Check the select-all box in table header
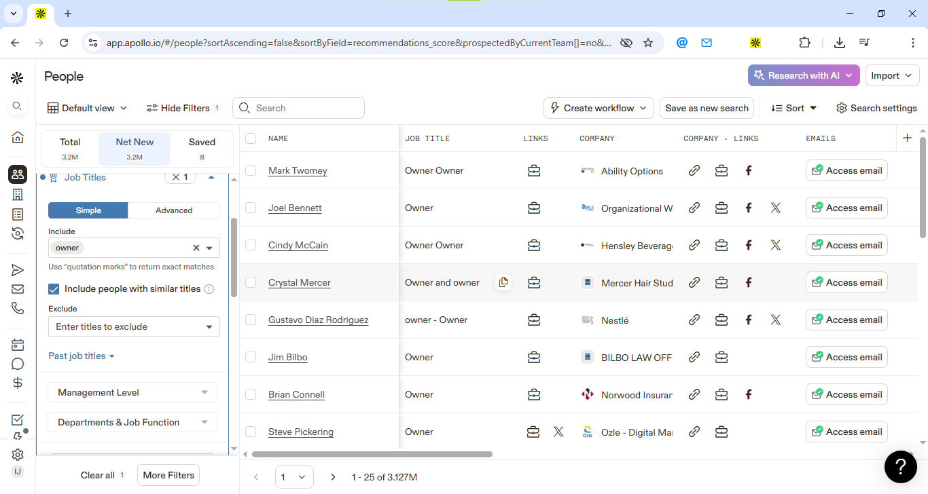This screenshot has height=494, width=928. point(251,138)
